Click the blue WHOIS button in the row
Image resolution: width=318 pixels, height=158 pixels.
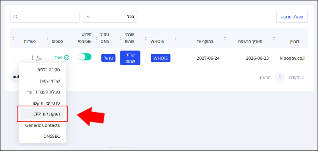pyautogui.click(x=161, y=58)
